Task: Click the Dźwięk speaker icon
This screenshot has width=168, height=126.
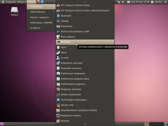Action: (x=58, y=21)
